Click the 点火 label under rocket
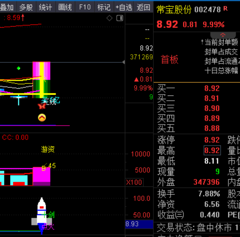Screen dimensions: 240x237 48,227
